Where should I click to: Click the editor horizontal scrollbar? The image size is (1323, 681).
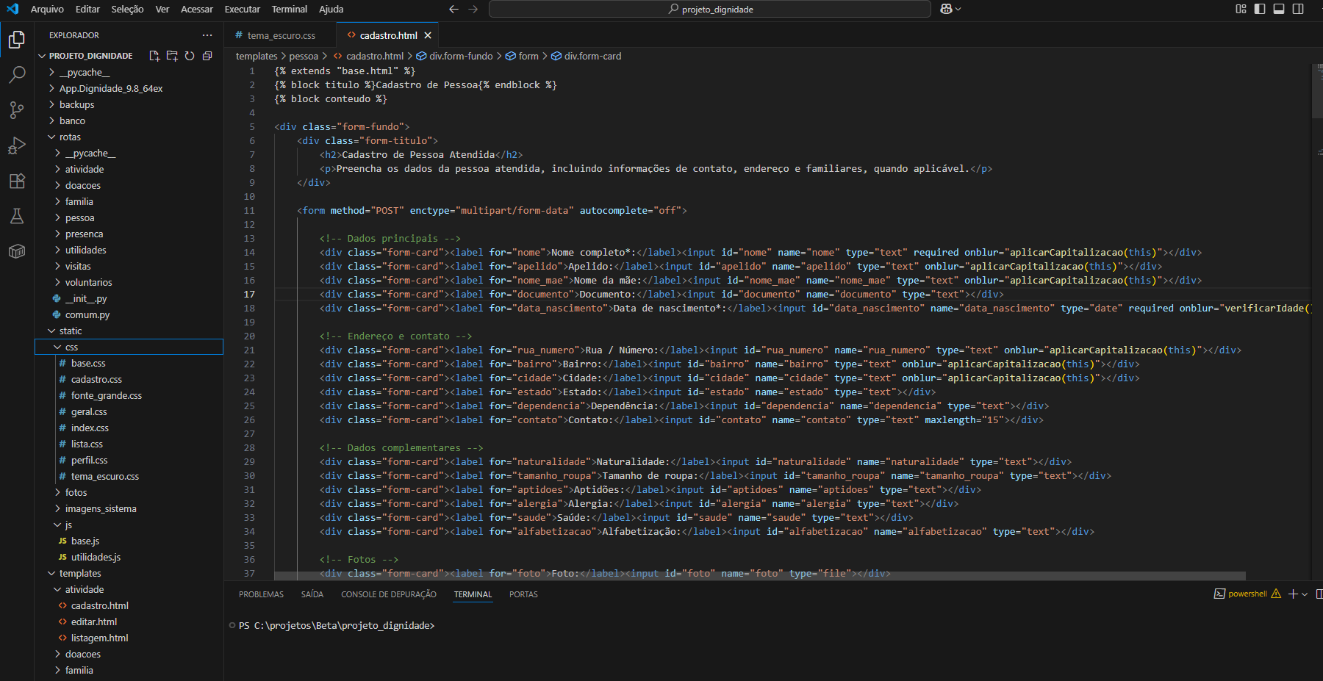[760, 575]
